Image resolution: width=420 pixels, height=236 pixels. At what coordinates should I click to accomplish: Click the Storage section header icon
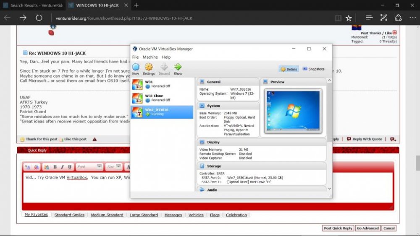tap(202, 166)
